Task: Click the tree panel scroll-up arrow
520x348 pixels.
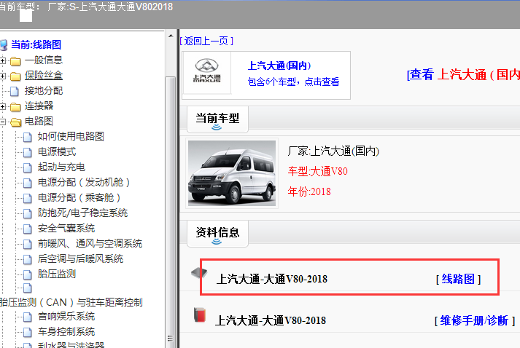Action: click(171, 36)
